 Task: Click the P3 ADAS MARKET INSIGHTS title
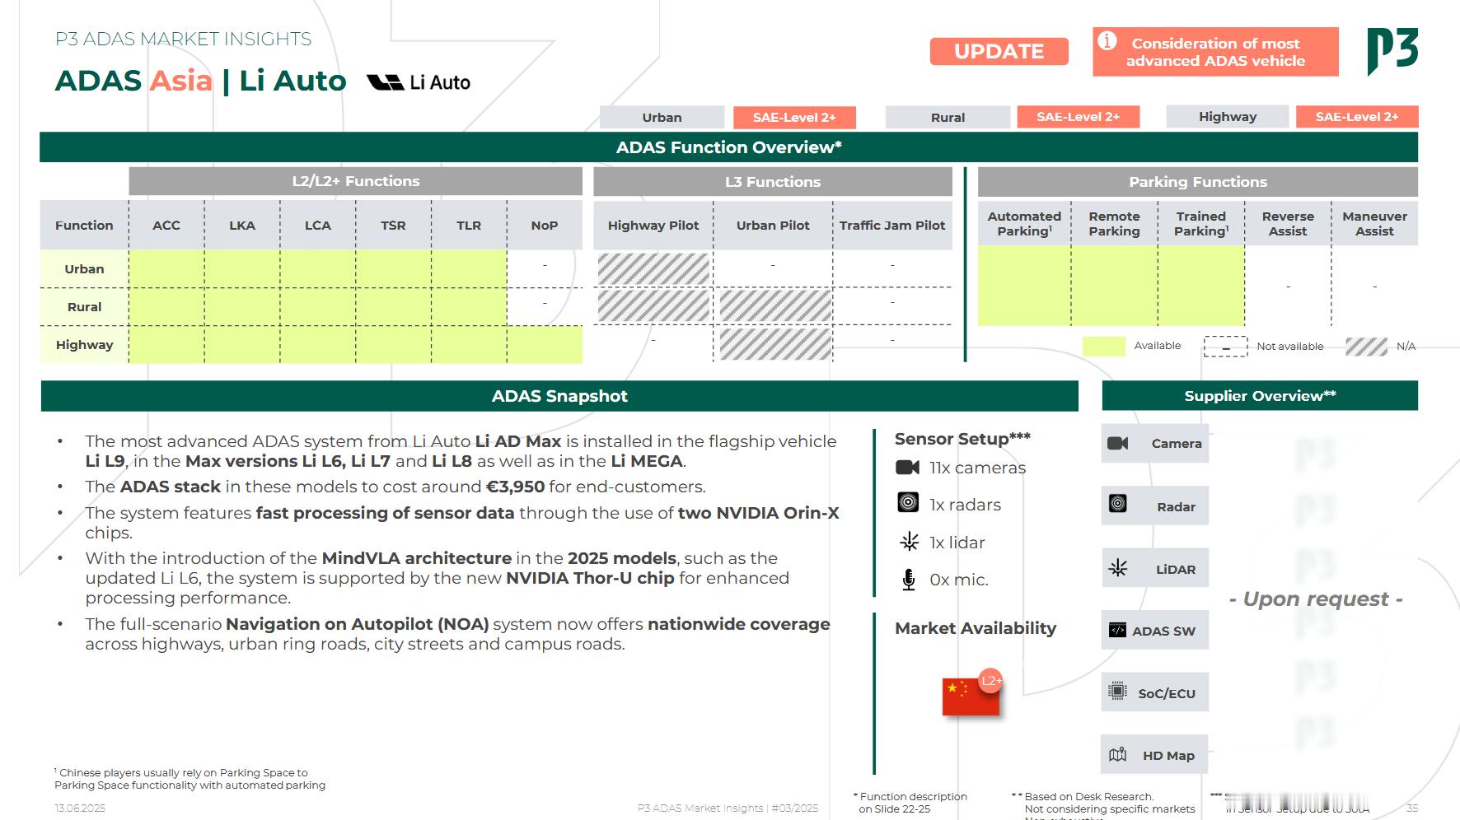point(183,39)
